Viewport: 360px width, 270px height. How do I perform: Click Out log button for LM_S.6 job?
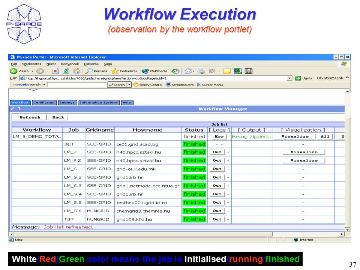(x=217, y=211)
